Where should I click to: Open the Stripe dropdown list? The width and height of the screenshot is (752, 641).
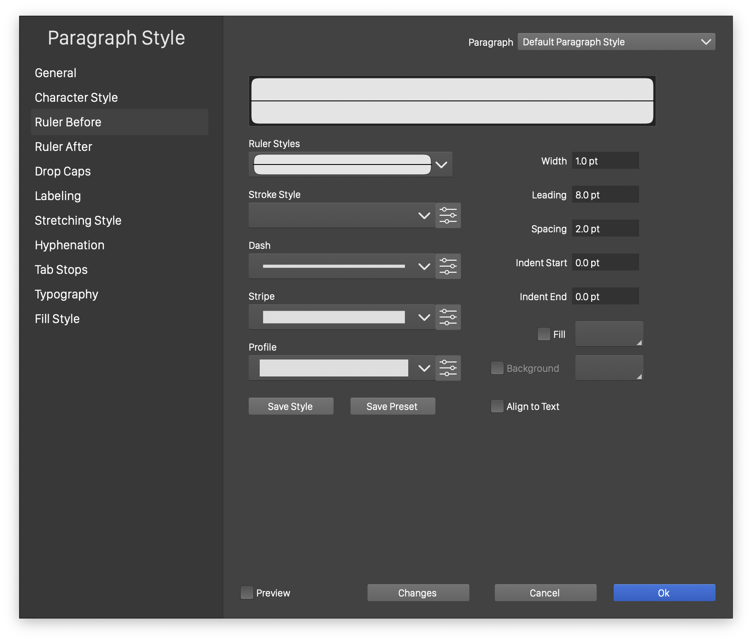(x=424, y=317)
